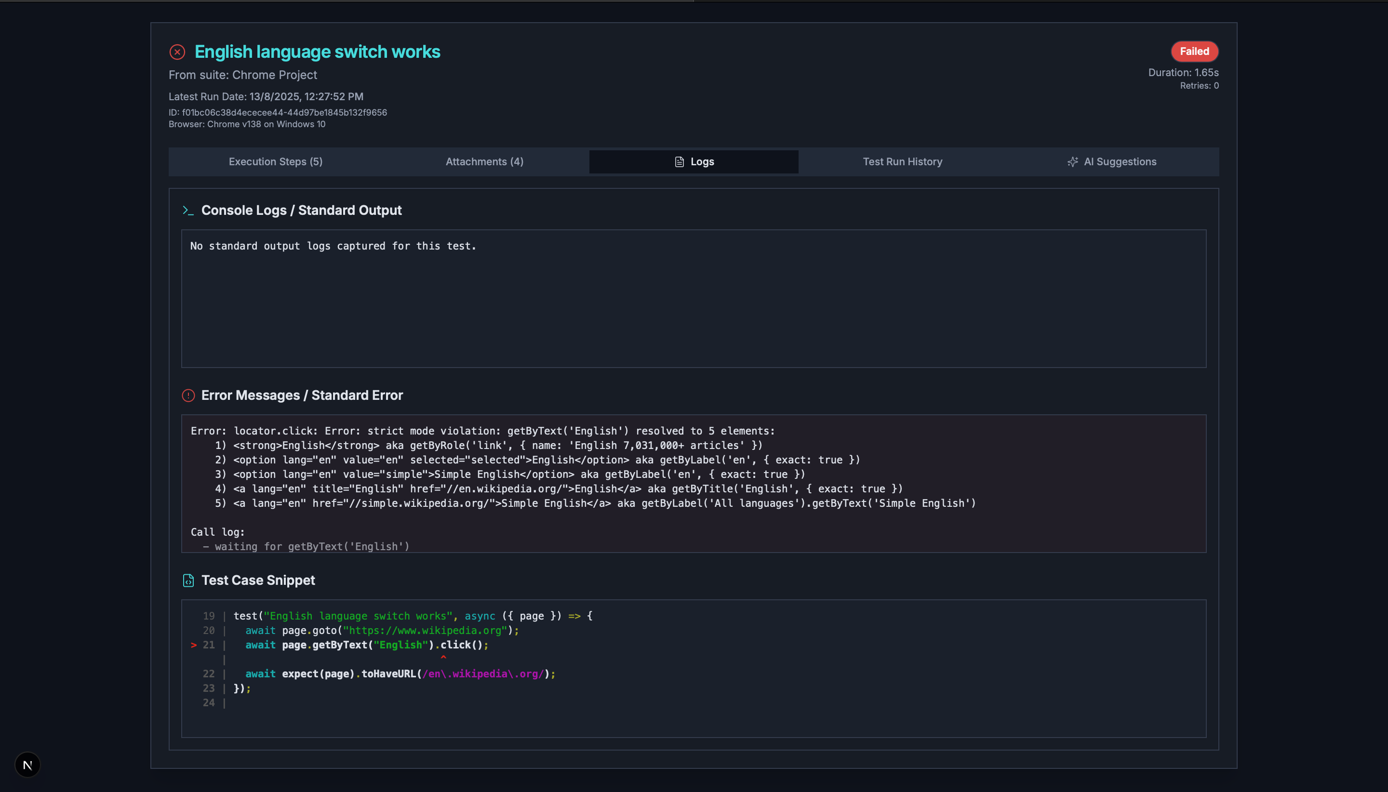The height and width of the screenshot is (792, 1388).
Task: Click snippet line 22 toHaveURL expectation
Action: pos(400,674)
